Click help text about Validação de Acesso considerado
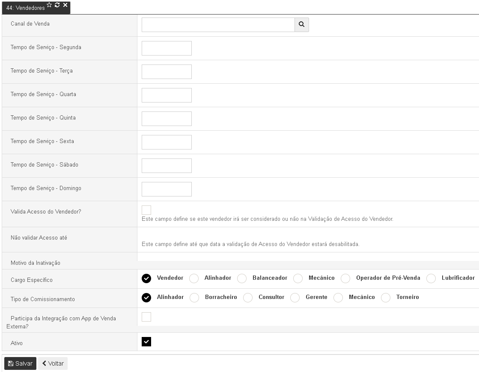Viewport: 479px width, 372px height. (x=267, y=219)
